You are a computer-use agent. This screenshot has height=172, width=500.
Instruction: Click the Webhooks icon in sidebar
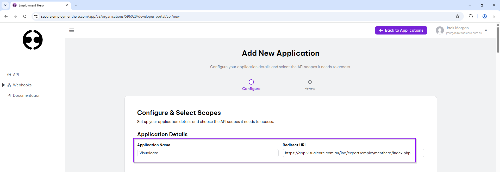pyautogui.click(x=9, y=85)
